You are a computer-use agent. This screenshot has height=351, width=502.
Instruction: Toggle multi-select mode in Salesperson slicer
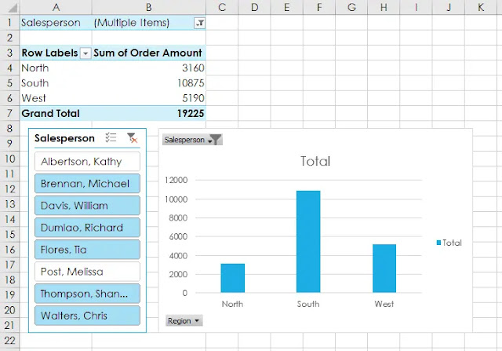pyautogui.click(x=111, y=137)
